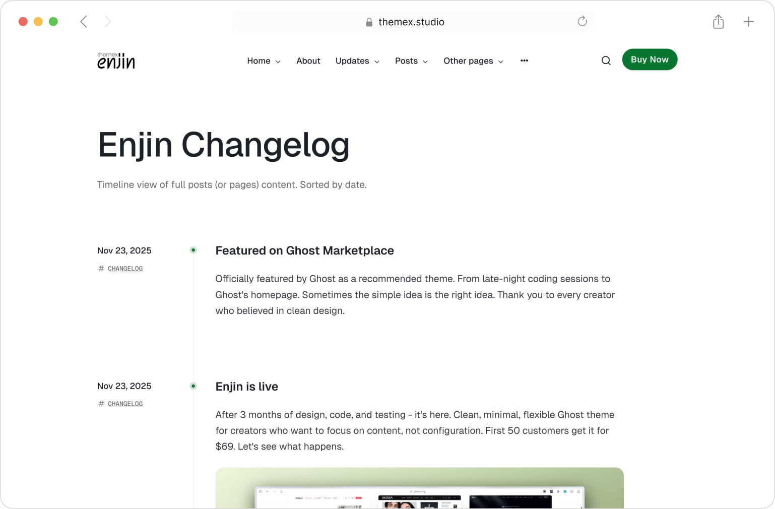Viewport: 775px width, 509px height.
Task: Open the Posts dropdown menu
Action: point(411,61)
